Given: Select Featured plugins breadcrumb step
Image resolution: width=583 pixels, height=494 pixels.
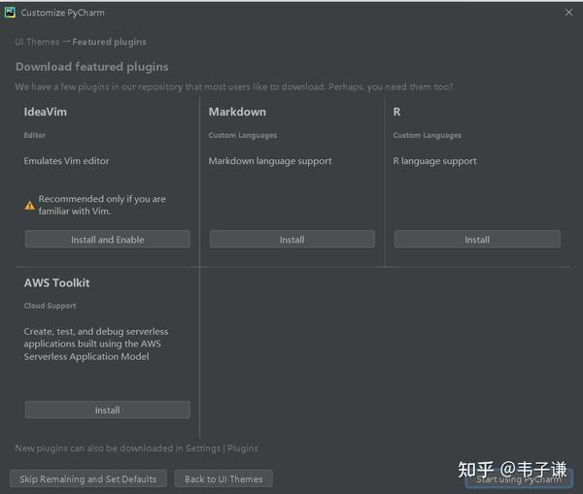Looking at the screenshot, I should point(110,43).
